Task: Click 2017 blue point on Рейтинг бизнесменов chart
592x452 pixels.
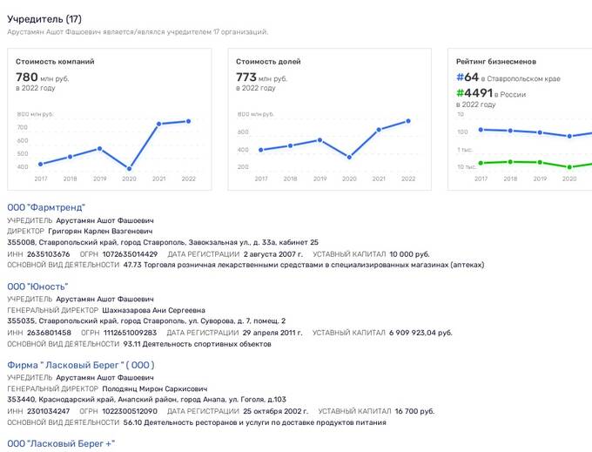Action: [x=481, y=130]
